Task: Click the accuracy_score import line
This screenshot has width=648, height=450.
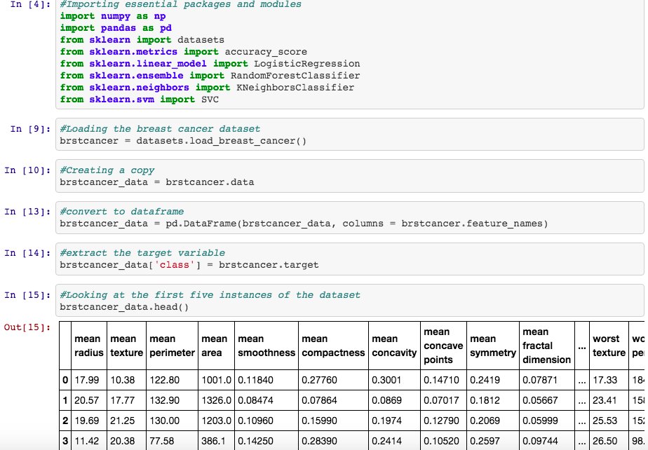Action: [184, 52]
